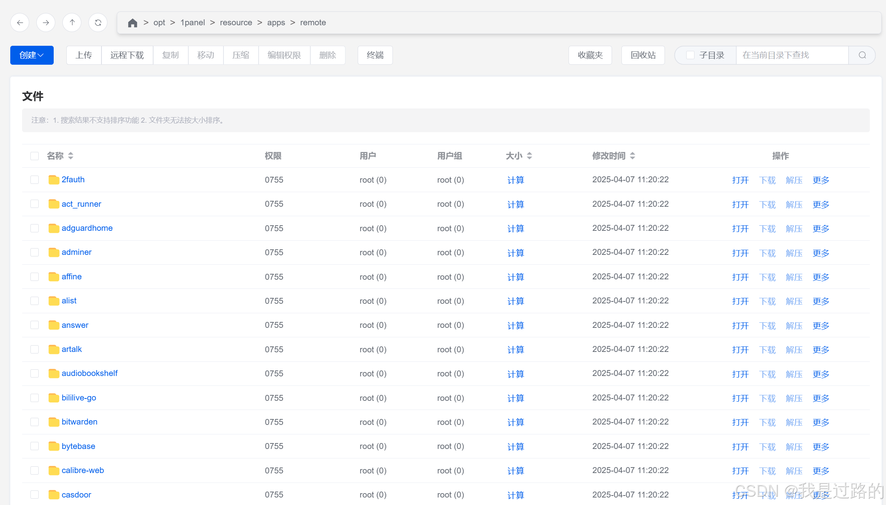Sort by 名称 column arrows
This screenshot has width=886, height=505.
(x=71, y=156)
